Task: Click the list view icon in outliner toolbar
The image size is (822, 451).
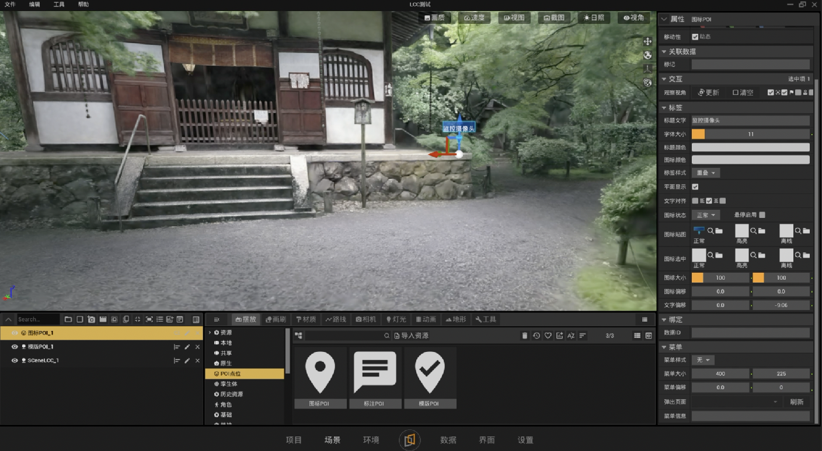Action: [x=159, y=319]
